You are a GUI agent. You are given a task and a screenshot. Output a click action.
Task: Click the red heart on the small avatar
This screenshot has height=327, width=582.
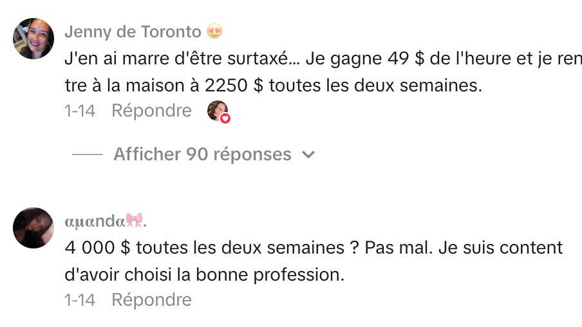(225, 118)
